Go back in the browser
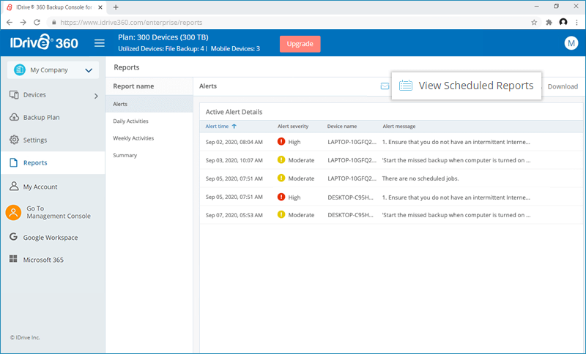This screenshot has width=586, height=354. pyautogui.click(x=10, y=23)
